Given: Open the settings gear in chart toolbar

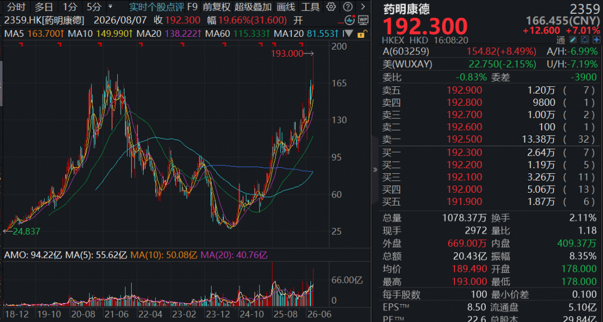Looking at the screenshot, I should (x=331, y=7).
